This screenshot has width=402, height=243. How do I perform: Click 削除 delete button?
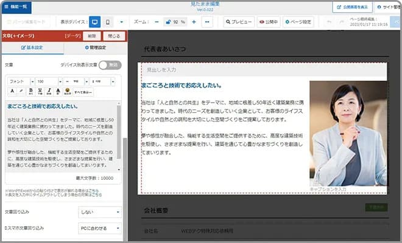(x=92, y=36)
